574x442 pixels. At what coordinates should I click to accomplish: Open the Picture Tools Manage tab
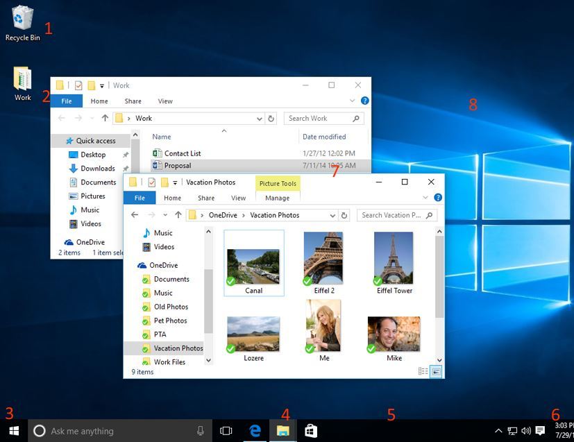[277, 198]
